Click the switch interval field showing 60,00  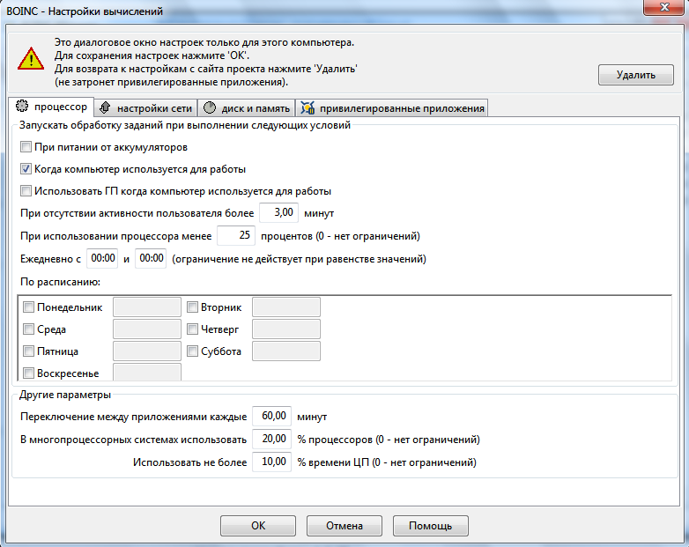pos(272,416)
